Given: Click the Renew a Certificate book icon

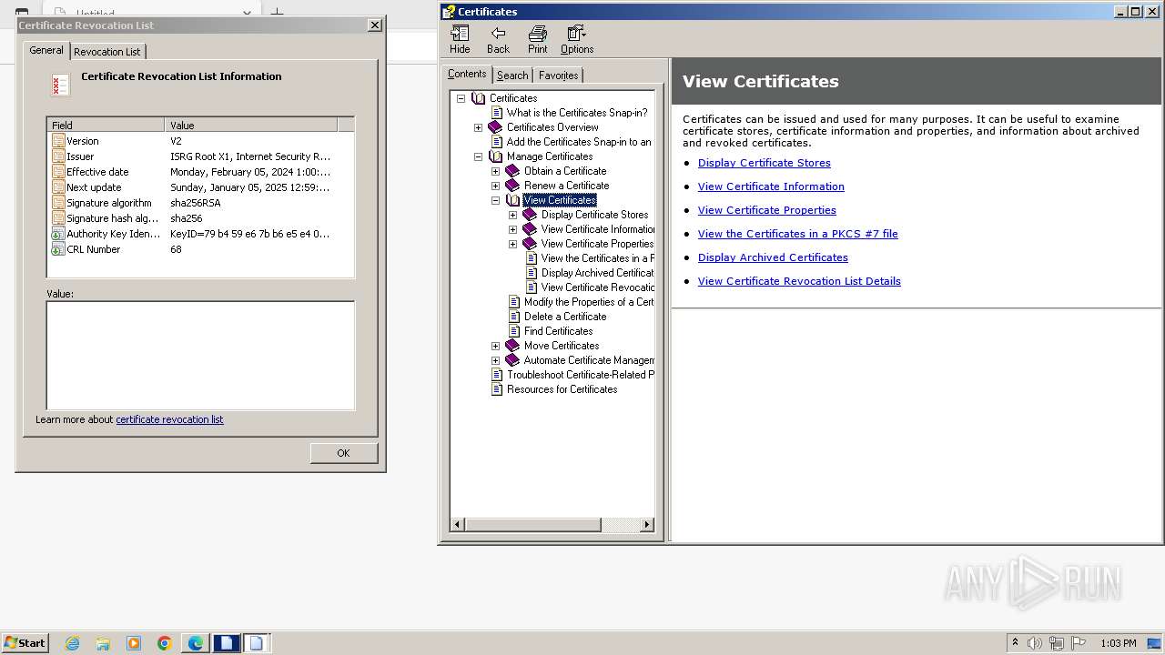Looking at the screenshot, I should pos(512,186).
